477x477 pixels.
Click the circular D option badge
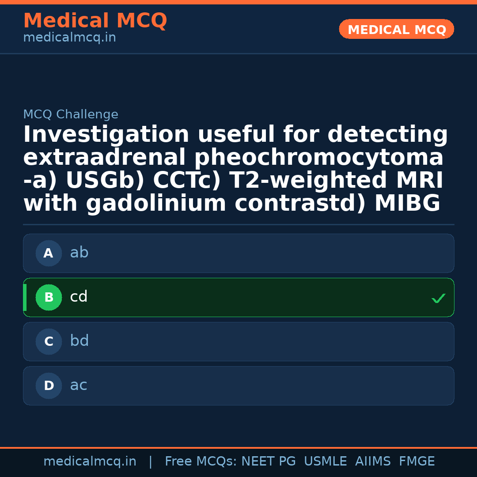(49, 386)
